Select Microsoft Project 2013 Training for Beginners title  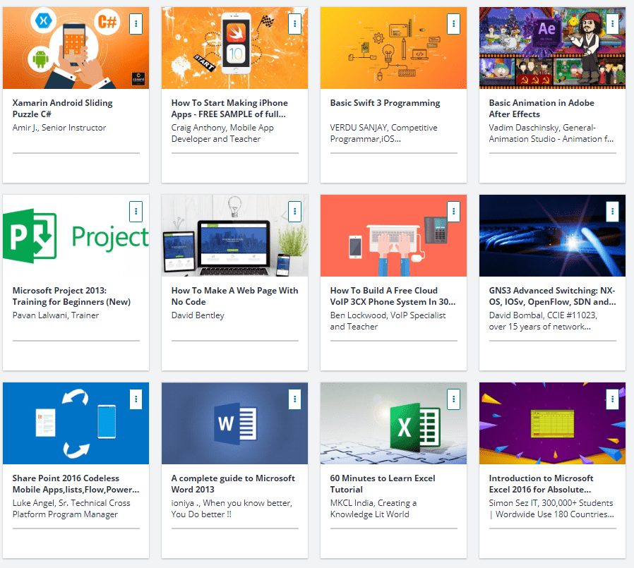[x=71, y=296]
